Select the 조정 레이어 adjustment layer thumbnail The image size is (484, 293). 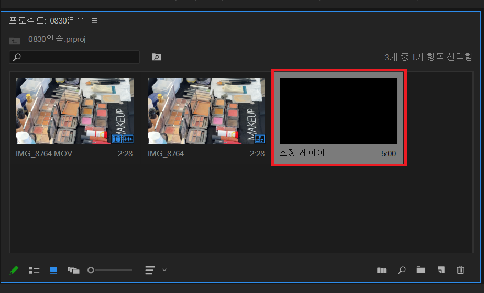point(338,111)
